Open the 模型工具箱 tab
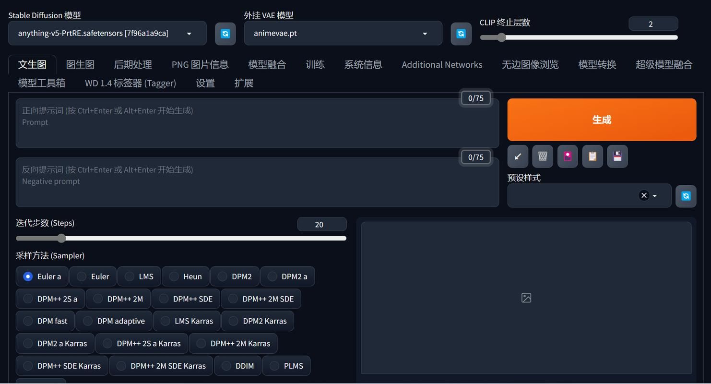 42,83
